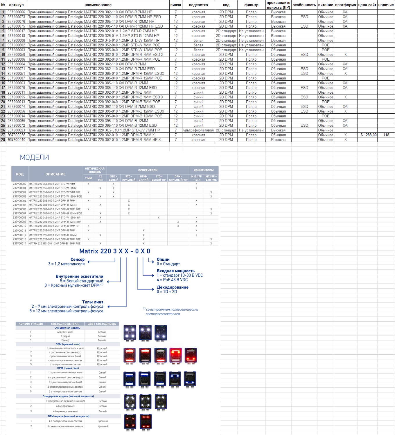Select article cell 937900066
Viewport: 395px width, 435px height.
pos(17,12)
